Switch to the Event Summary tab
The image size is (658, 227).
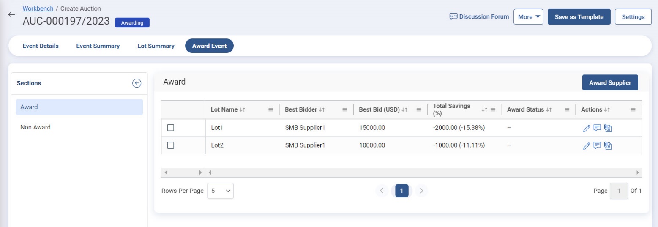98,46
